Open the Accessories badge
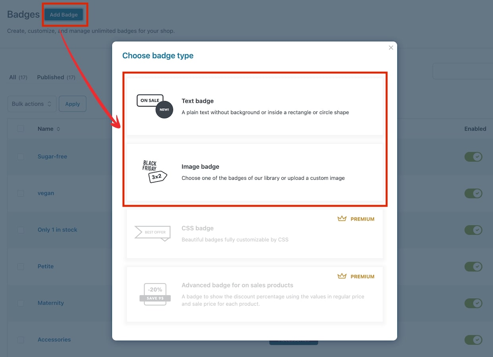493x357 pixels. (54, 340)
